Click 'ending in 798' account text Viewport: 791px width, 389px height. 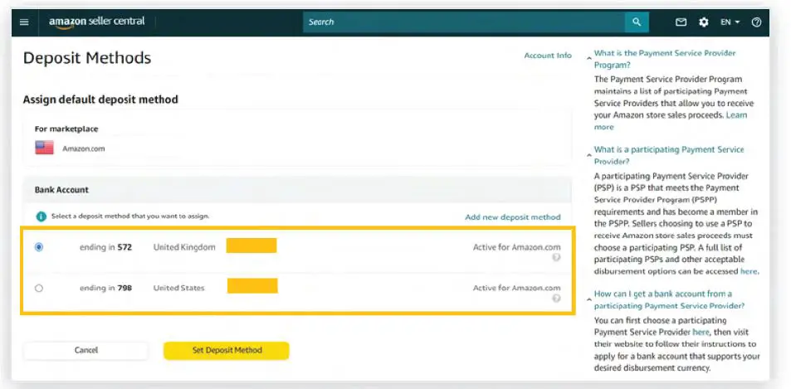[105, 288]
